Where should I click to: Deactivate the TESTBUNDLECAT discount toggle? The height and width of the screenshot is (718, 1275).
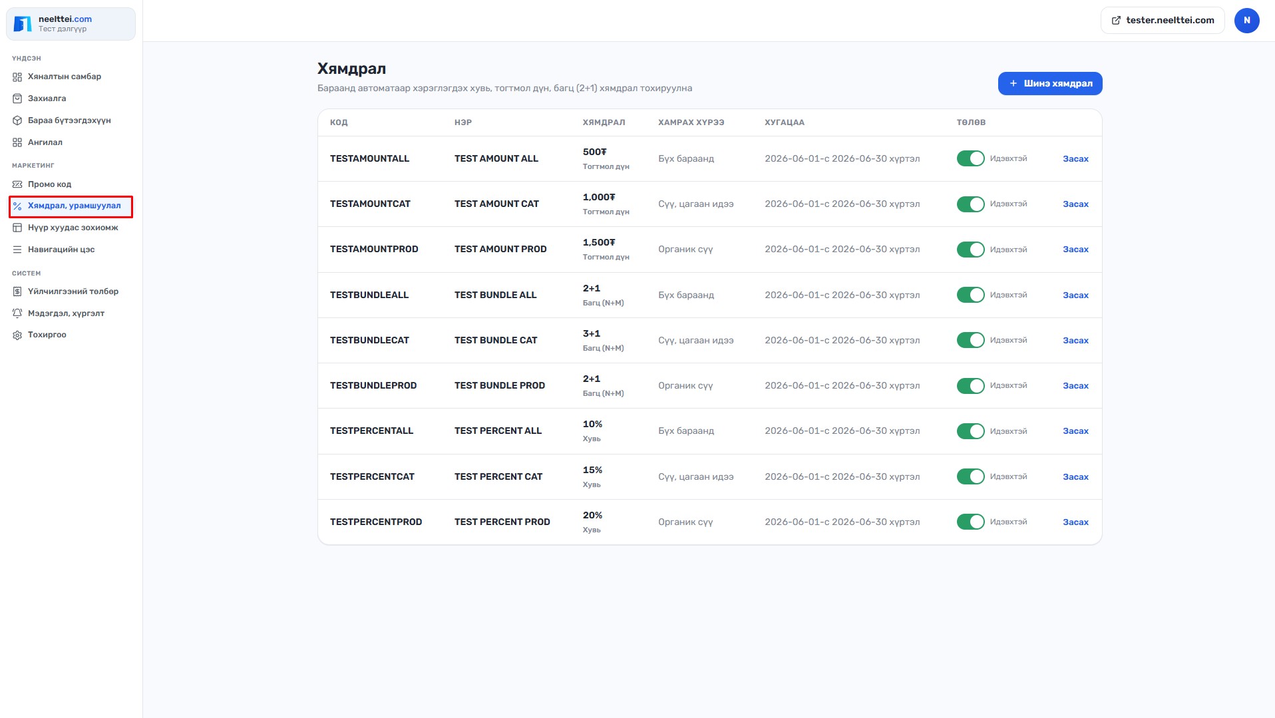click(970, 340)
